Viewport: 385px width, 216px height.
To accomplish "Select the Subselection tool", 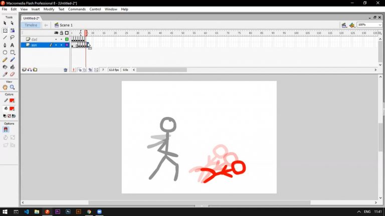I will click(x=12, y=23).
